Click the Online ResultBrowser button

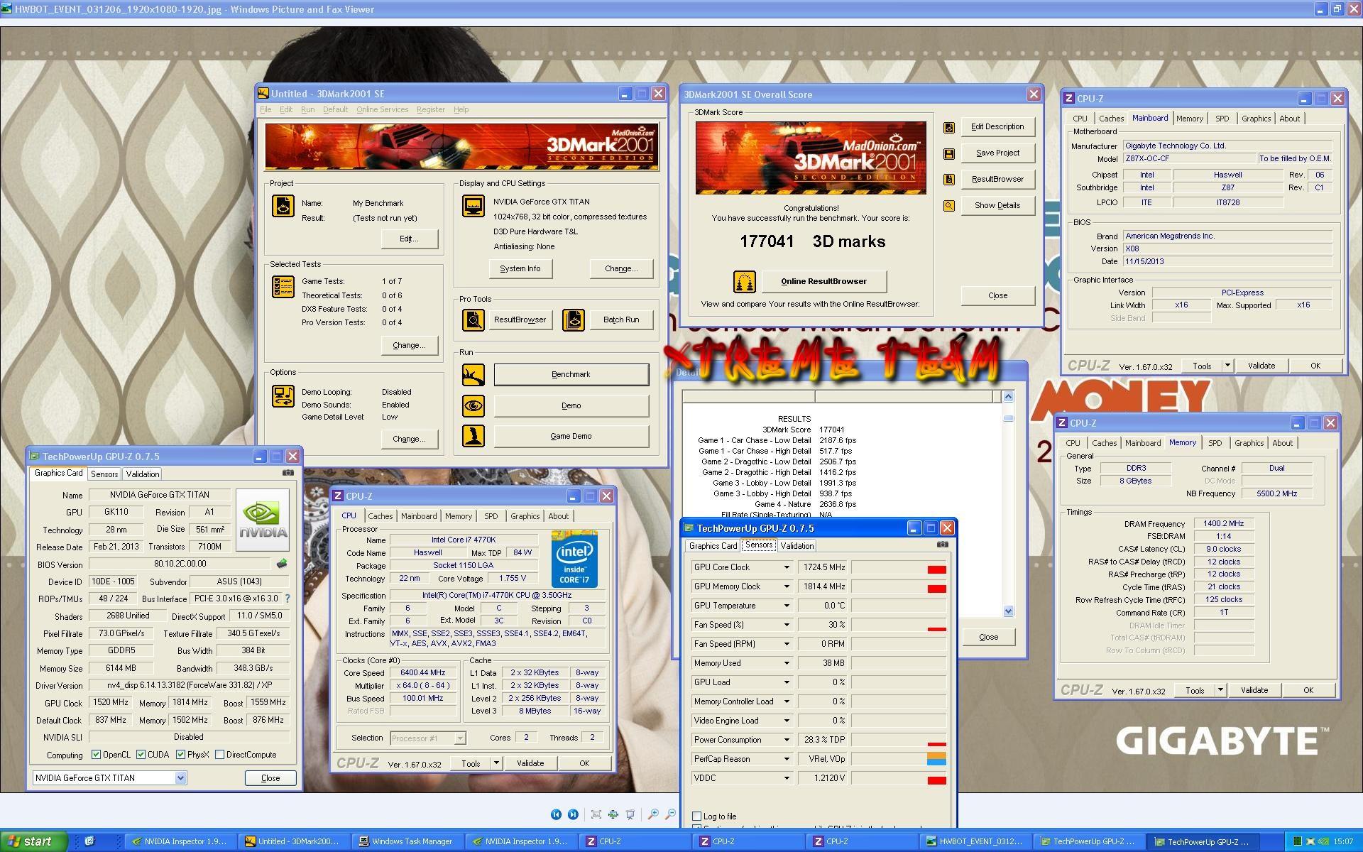tap(823, 281)
